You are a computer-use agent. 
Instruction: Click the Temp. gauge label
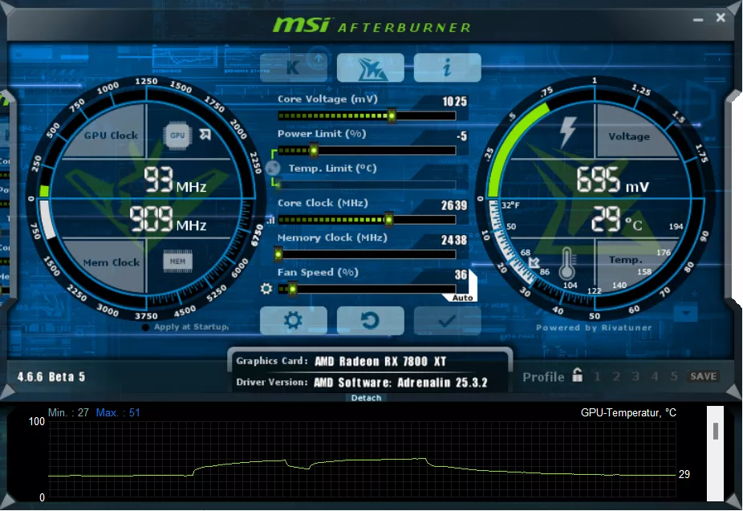(x=626, y=260)
